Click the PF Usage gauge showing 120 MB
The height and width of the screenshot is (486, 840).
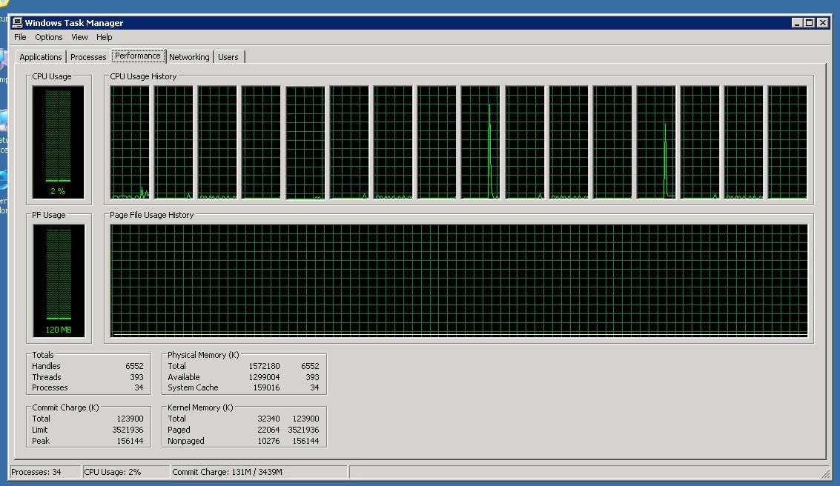pyautogui.click(x=58, y=282)
